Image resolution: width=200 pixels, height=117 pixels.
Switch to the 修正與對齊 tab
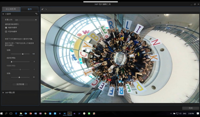click(10, 9)
